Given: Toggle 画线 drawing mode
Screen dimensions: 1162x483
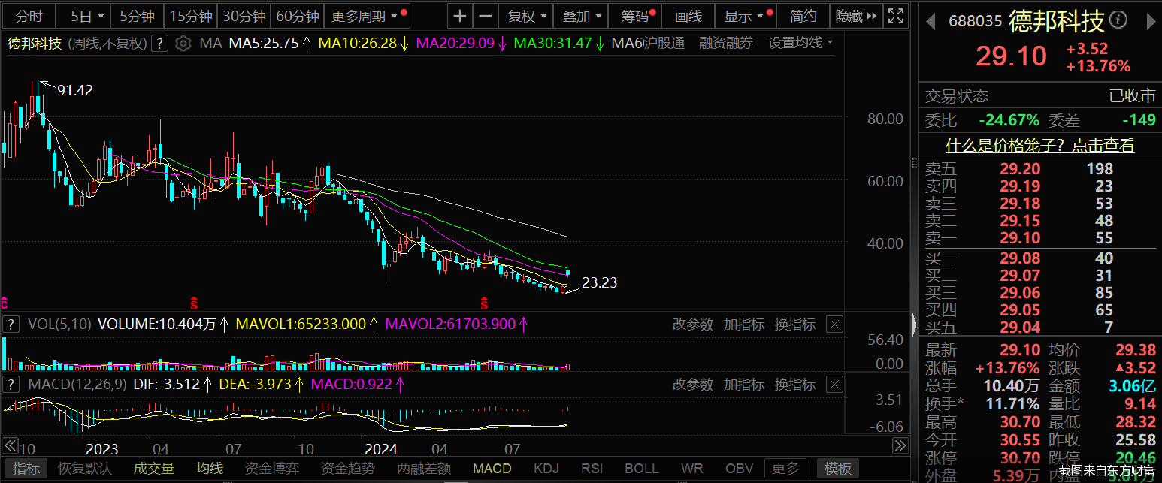Looking at the screenshot, I should point(688,16).
